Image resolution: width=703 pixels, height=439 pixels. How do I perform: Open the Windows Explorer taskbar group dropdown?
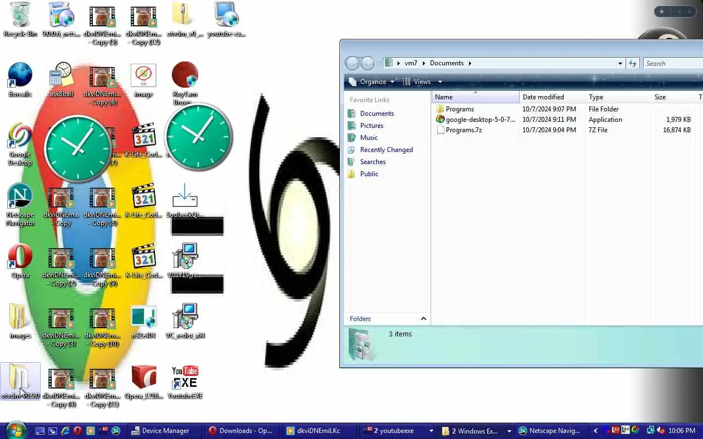click(x=509, y=431)
